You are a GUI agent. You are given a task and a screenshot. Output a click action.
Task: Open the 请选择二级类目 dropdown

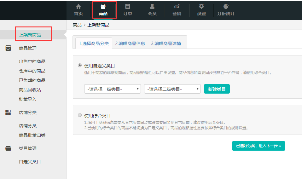172,89
